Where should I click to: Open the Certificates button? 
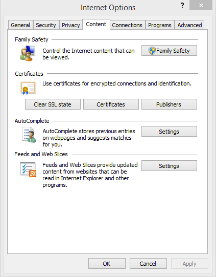[x=111, y=104]
